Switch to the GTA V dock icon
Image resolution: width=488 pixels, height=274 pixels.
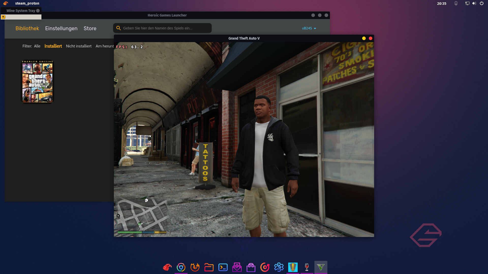click(x=321, y=267)
